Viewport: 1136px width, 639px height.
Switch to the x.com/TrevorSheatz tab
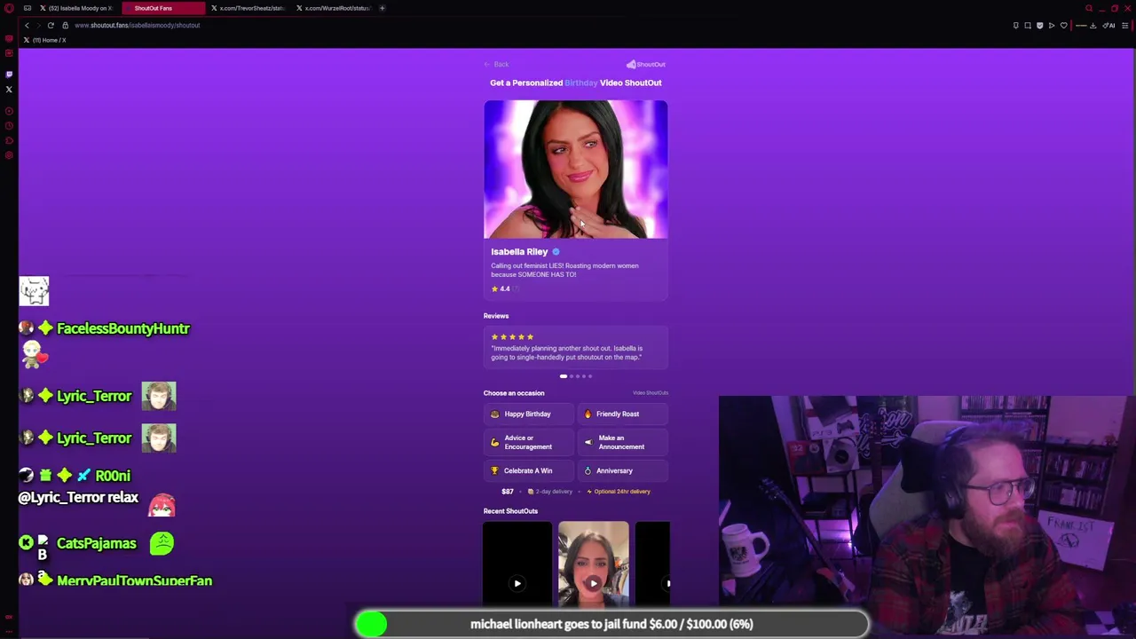point(248,8)
